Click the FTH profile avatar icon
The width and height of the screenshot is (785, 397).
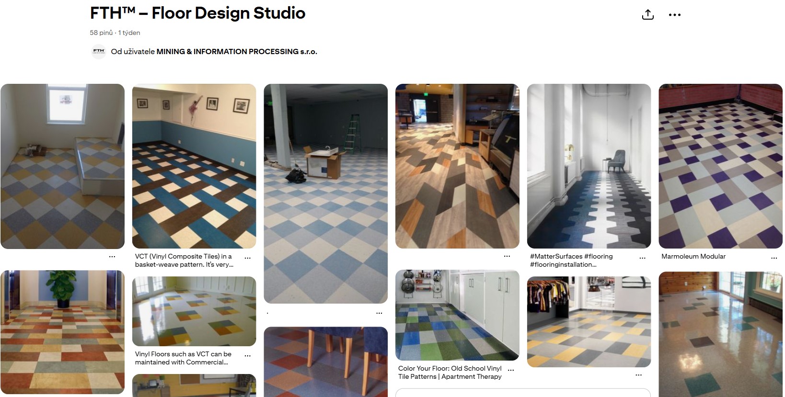pos(99,52)
